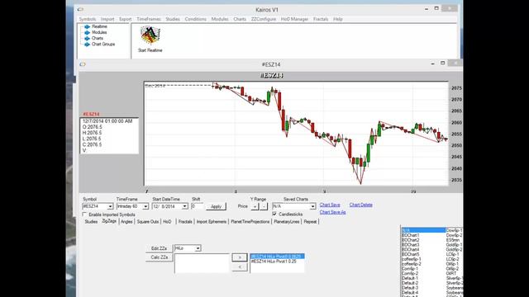Image resolution: width=529 pixels, height=297 pixels.
Task: Open the Symbols menu
Action: tap(88, 19)
